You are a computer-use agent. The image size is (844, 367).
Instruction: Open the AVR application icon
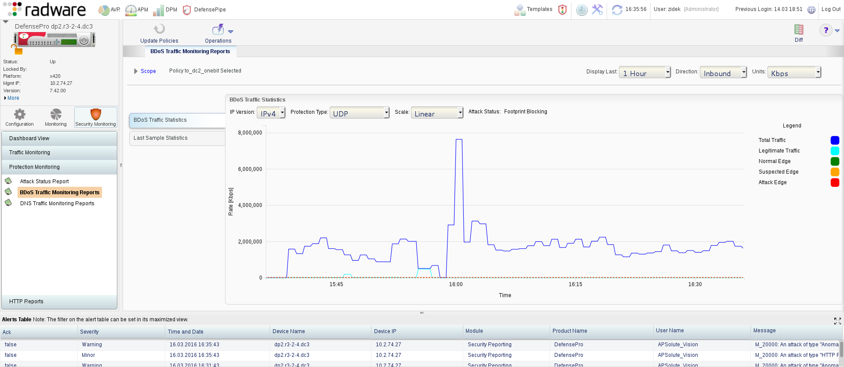click(104, 10)
